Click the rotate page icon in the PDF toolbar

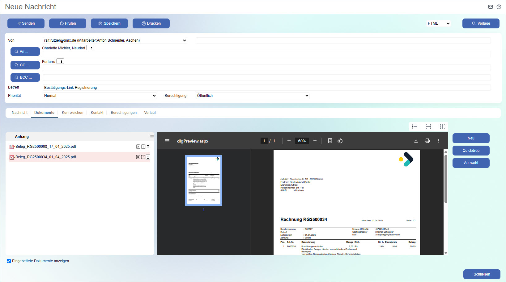point(340,140)
